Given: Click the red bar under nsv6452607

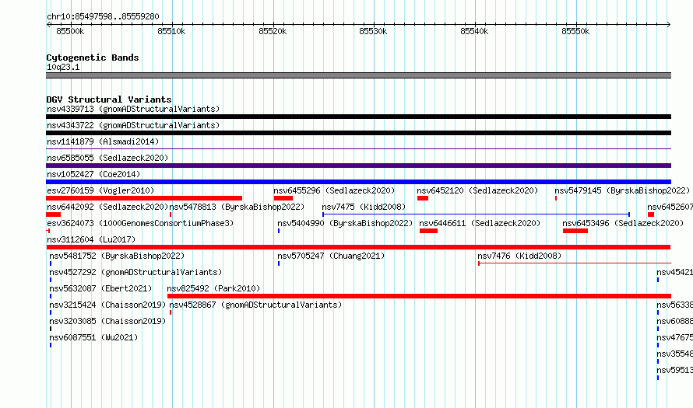Looking at the screenshot, I should tap(651, 214).
